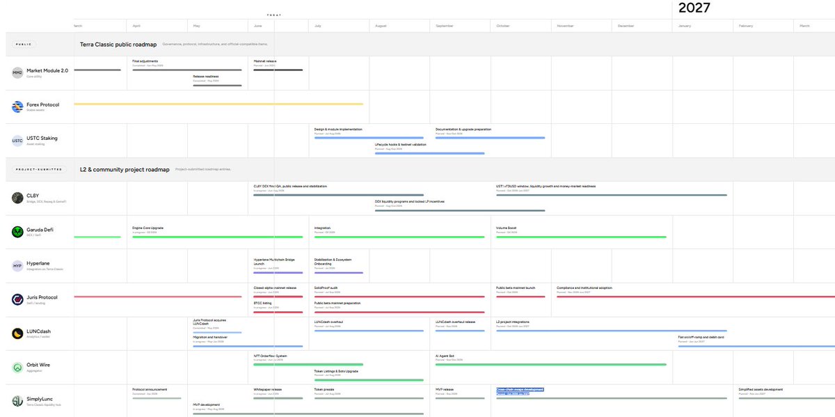835x417 pixels.
Task: Select the PROJECT-SUBMITTED section badge
Action: 40,169
